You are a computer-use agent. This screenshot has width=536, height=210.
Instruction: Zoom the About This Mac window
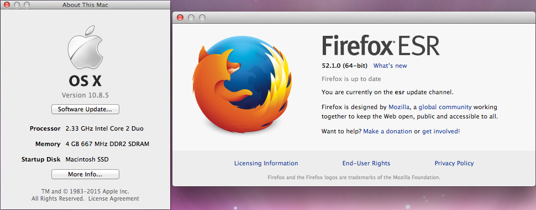click(27, 5)
